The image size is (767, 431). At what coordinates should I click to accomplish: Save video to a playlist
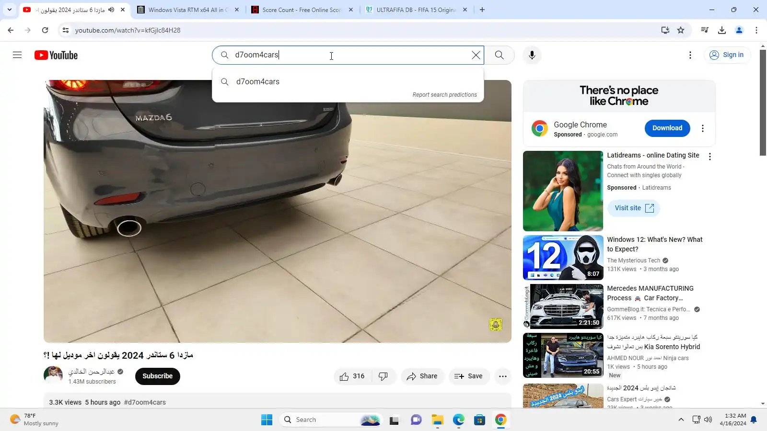coord(469,376)
